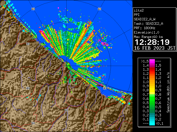
Task: Select the 'ilts2' radar name text
Action: [139, 10]
